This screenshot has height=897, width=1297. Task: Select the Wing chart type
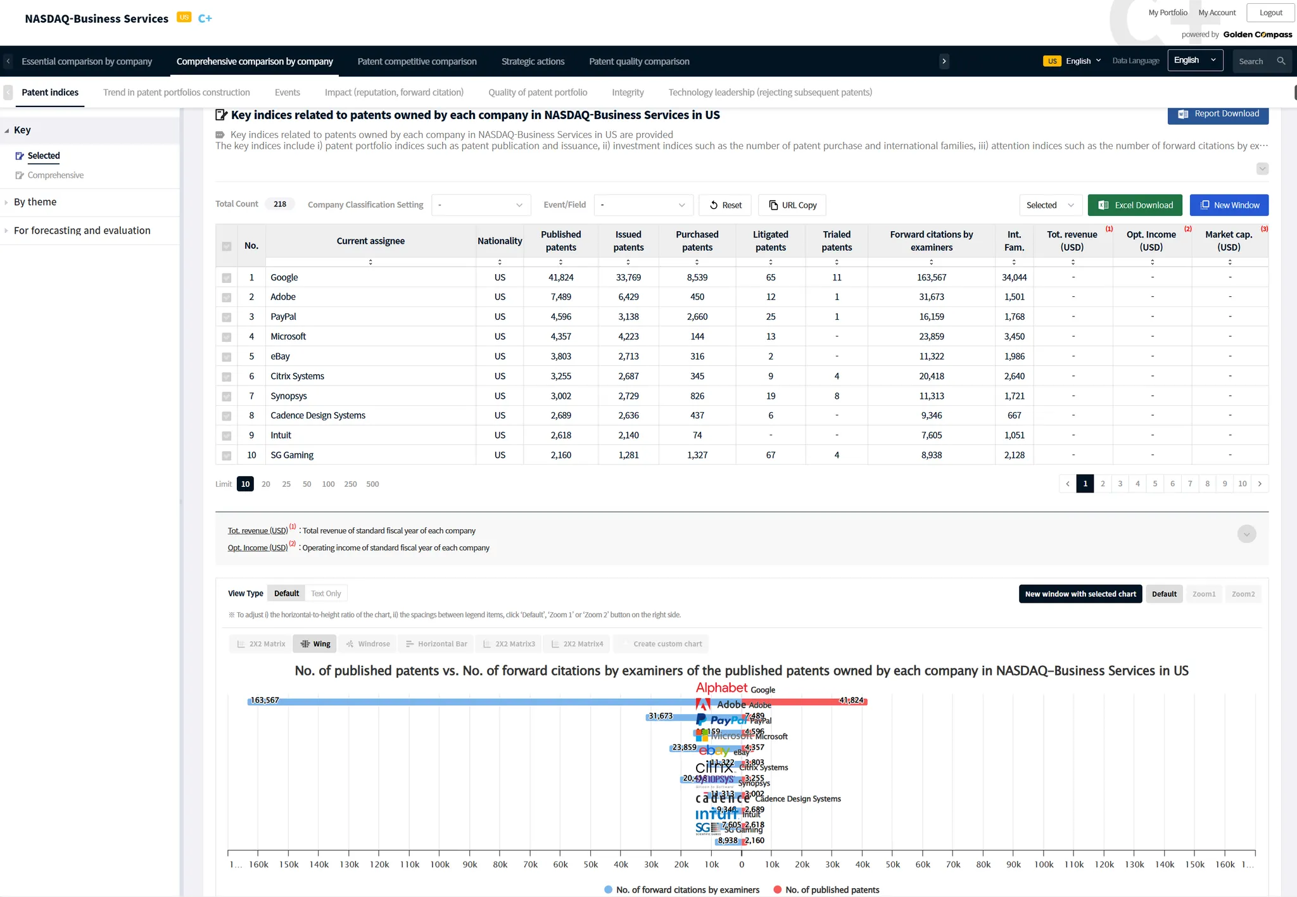pos(315,644)
